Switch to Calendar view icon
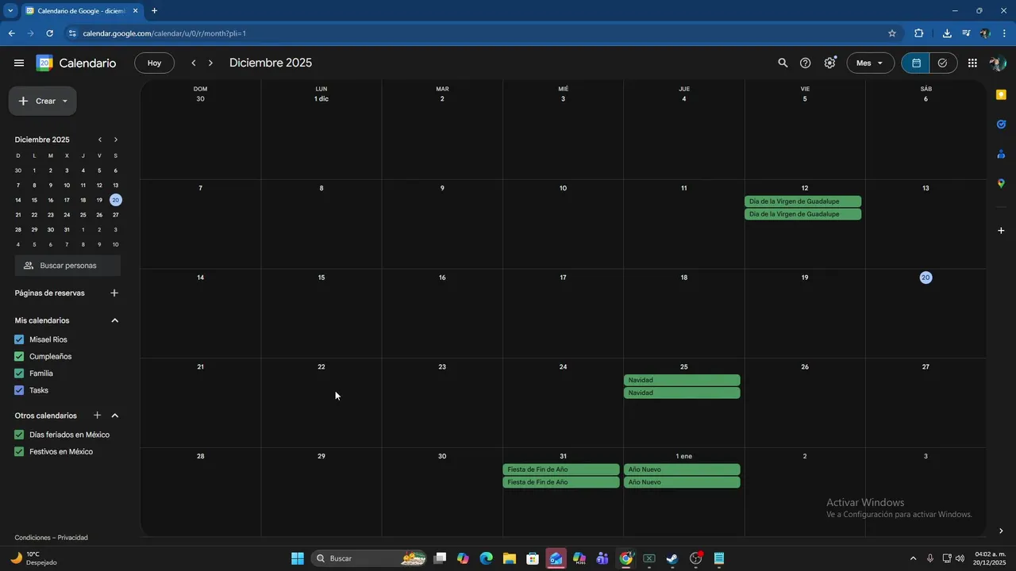 click(x=916, y=63)
